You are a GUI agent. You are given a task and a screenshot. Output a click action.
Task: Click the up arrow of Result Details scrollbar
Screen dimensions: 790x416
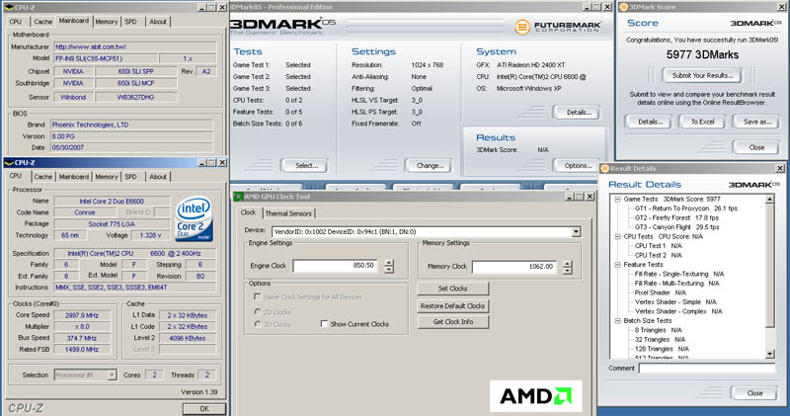[770, 200]
